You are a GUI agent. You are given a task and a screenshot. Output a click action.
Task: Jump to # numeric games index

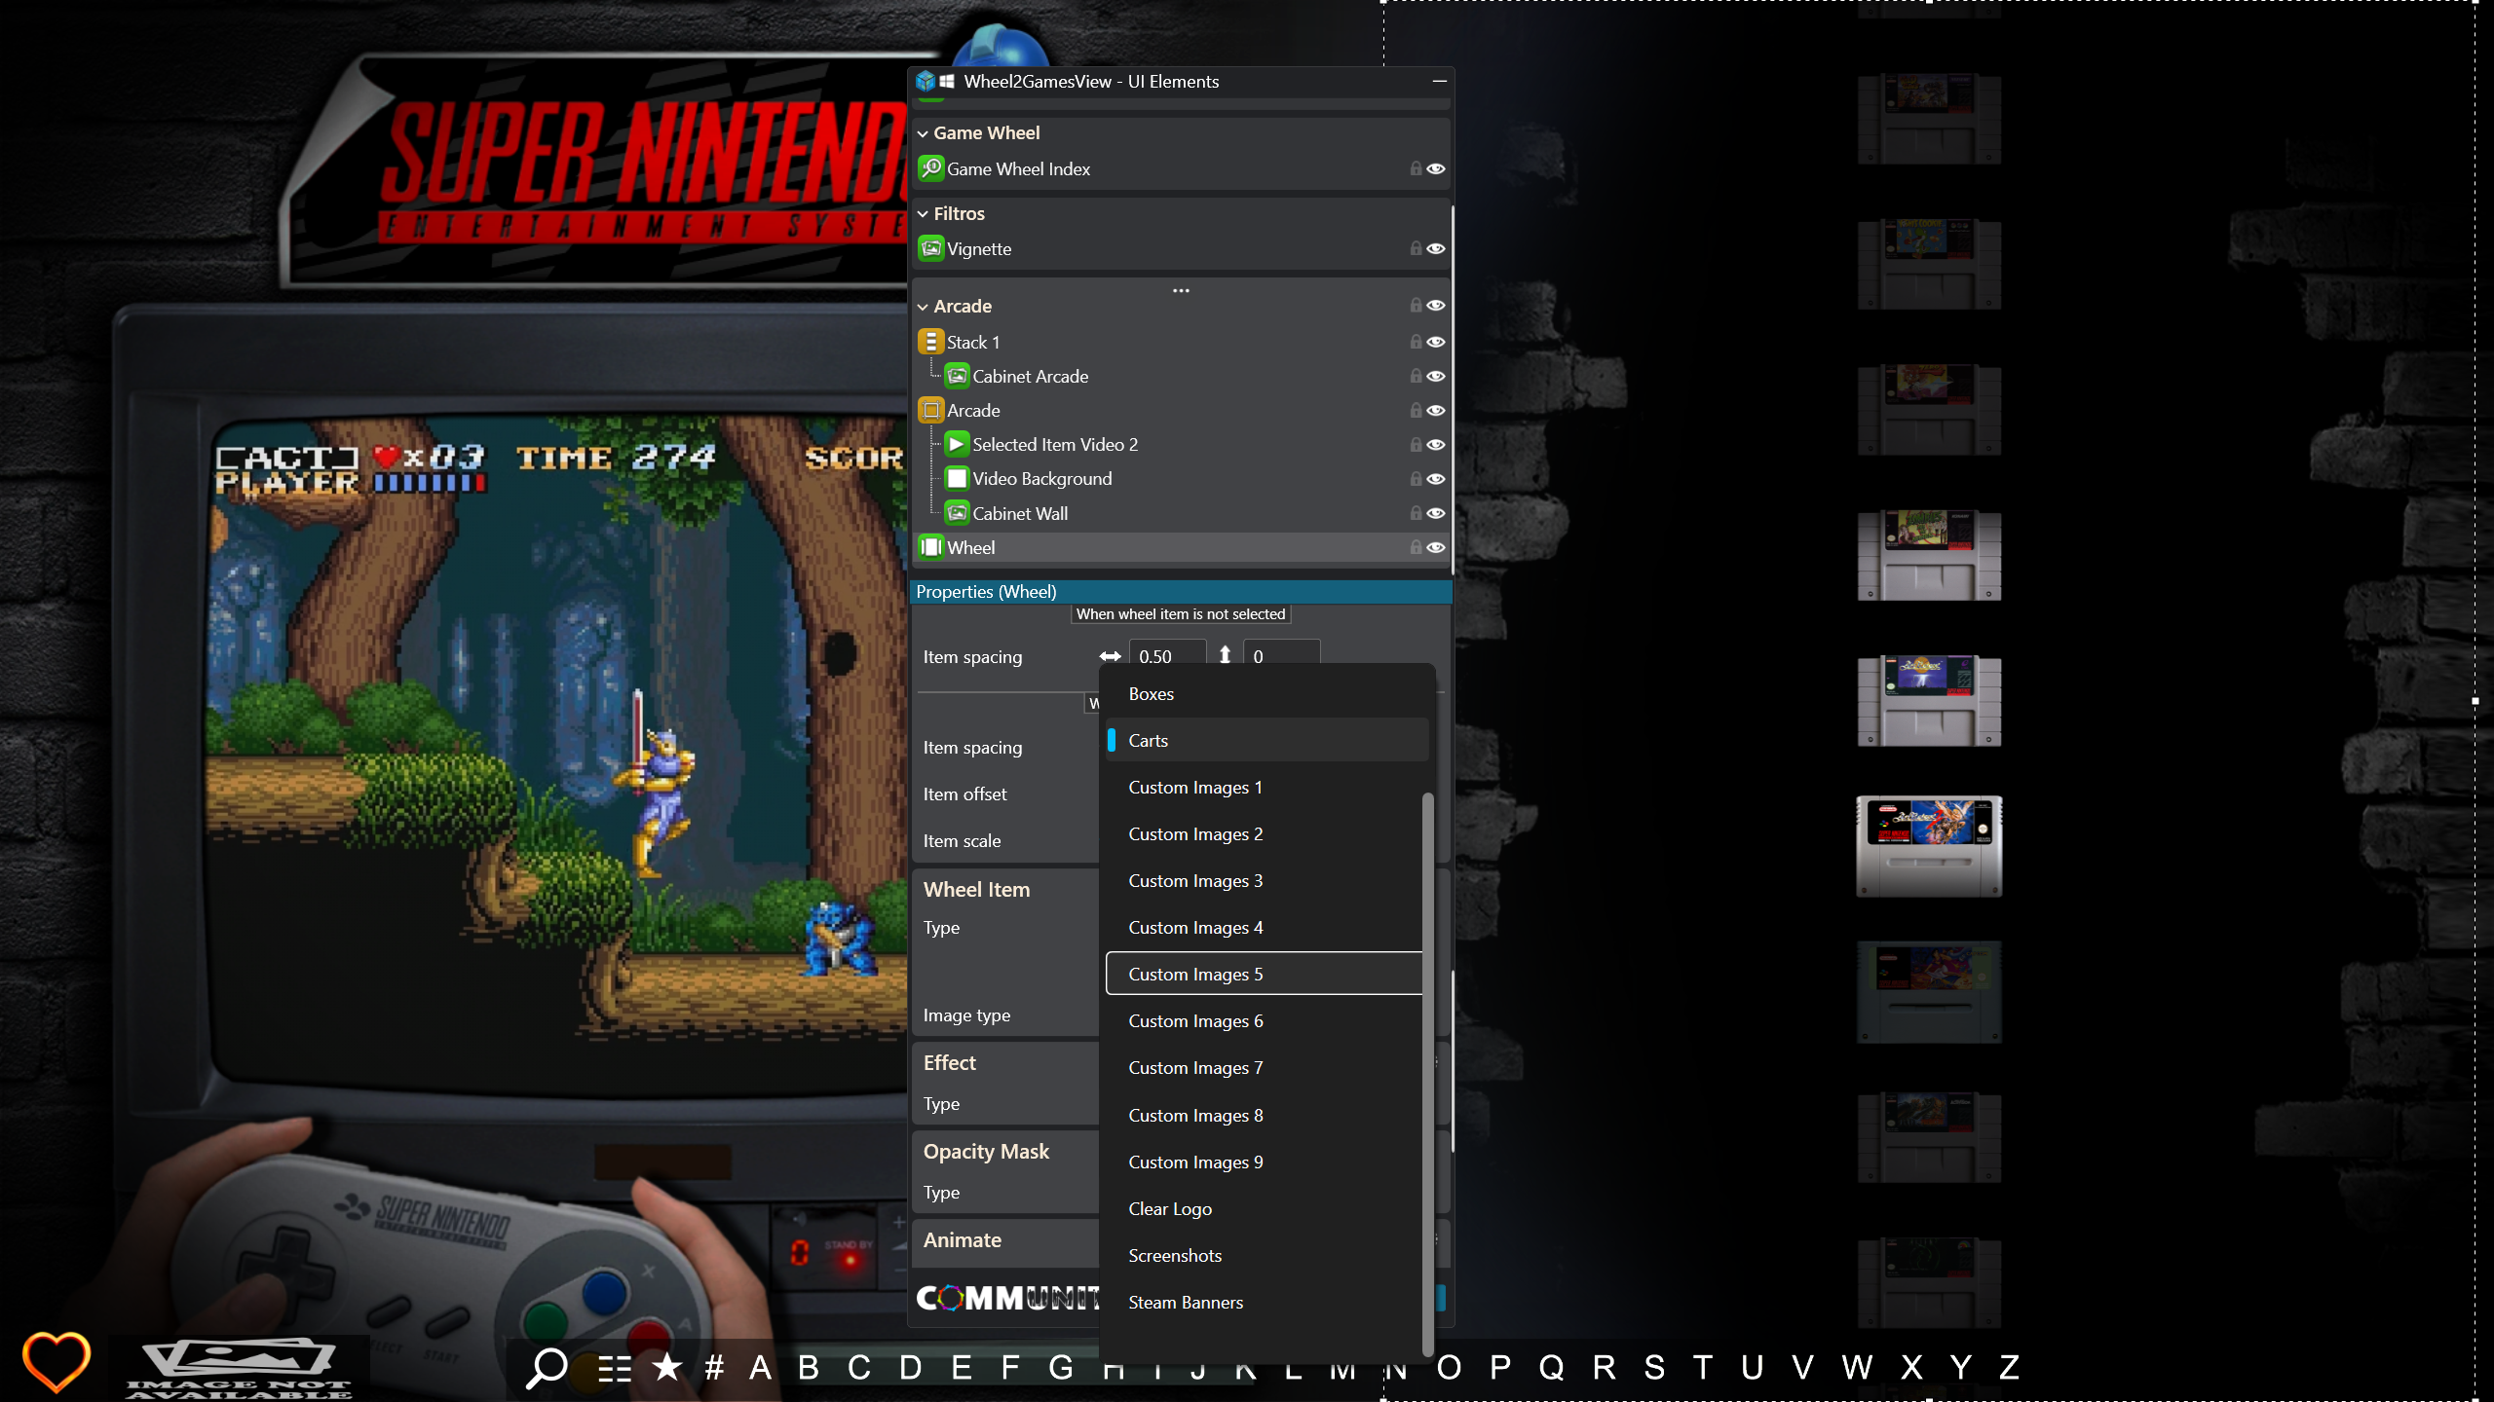[714, 1367]
